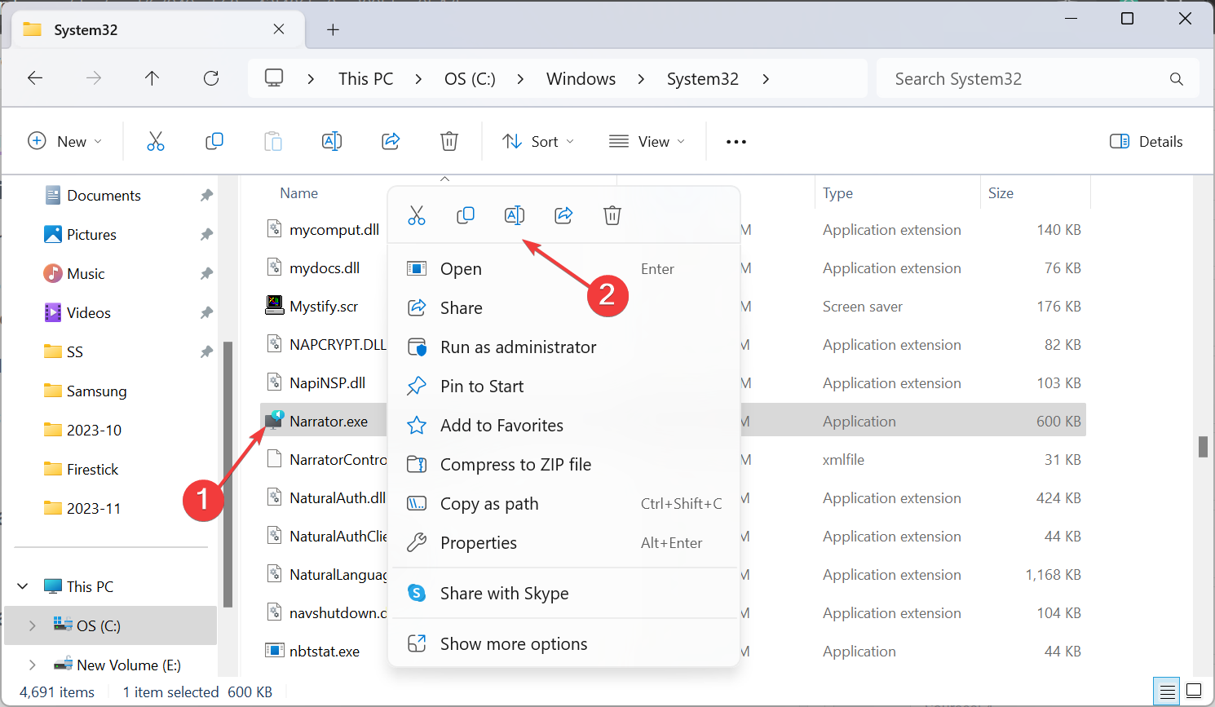
Task: Open the Sort dropdown
Action: [538, 141]
